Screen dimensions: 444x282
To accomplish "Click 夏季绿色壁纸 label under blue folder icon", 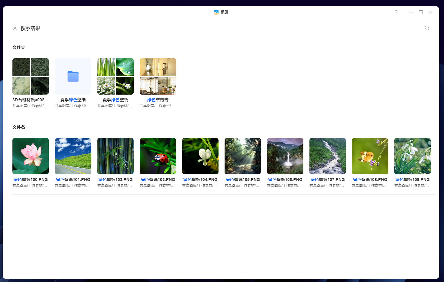I will pyautogui.click(x=73, y=100).
